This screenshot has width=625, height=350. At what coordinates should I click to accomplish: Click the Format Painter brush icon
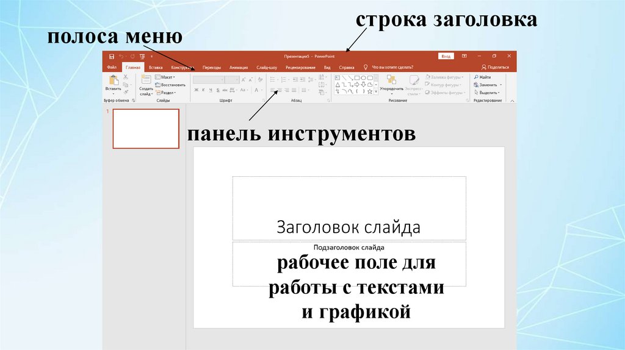[x=126, y=92]
